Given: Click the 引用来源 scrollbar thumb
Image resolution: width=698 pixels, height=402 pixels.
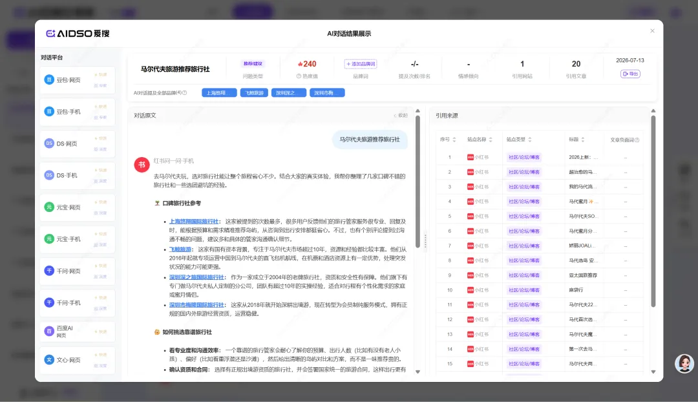Looking at the screenshot, I should (x=653, y=211).
